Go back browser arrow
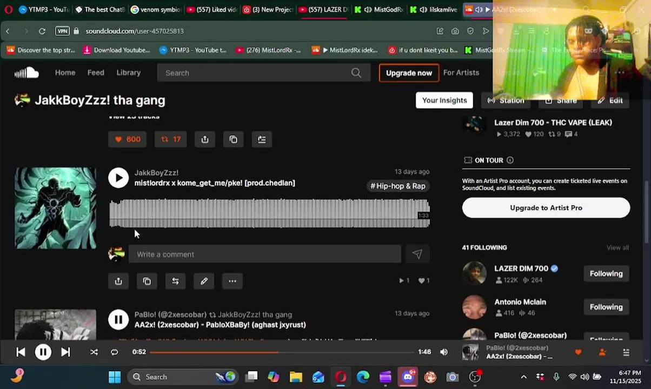Viewport: 651px width, 389px height. pos(8,31)
